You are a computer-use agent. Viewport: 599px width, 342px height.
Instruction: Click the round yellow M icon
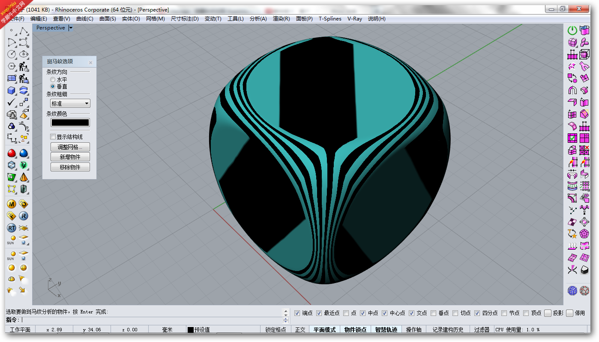coord(12,204)
